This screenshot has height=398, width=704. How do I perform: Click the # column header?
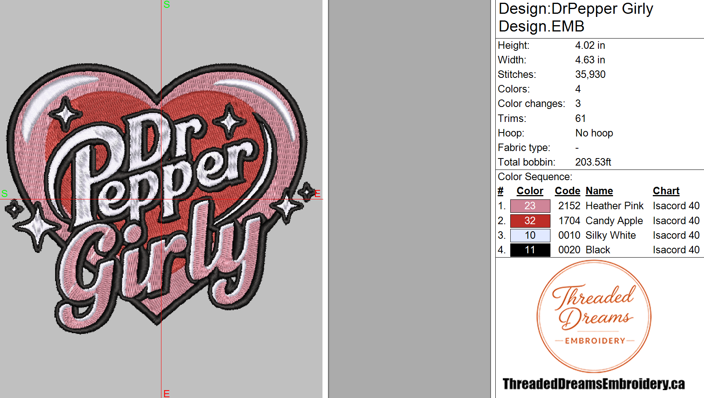point(500,191)
